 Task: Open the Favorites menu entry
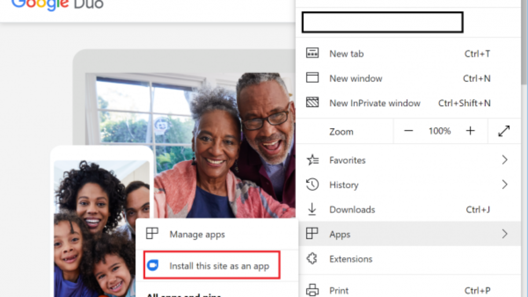click(x=409, y=160)
